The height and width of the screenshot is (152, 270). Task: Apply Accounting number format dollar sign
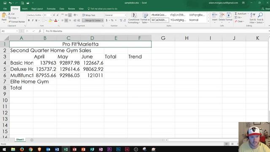(107, 20)
